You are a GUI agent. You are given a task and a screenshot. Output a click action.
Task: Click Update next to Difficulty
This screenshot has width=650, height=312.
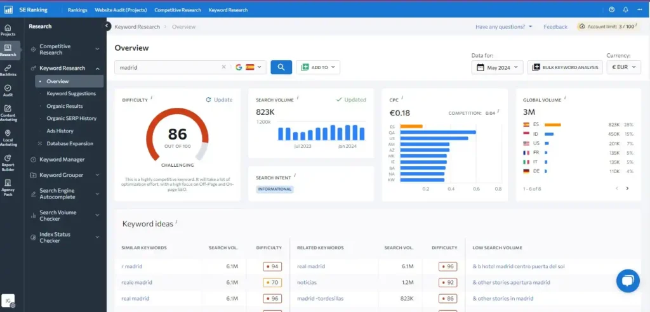(219, 100)
